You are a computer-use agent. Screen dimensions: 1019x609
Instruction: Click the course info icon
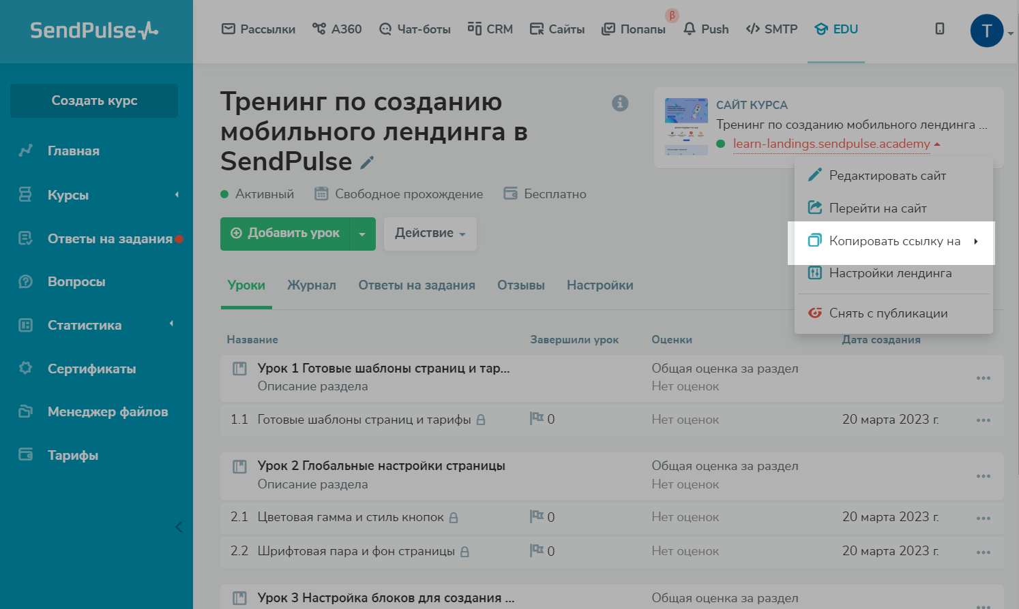point(620,103)
